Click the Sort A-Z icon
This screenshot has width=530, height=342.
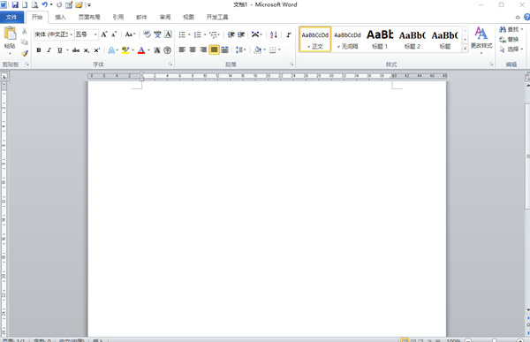pos(274,34)
